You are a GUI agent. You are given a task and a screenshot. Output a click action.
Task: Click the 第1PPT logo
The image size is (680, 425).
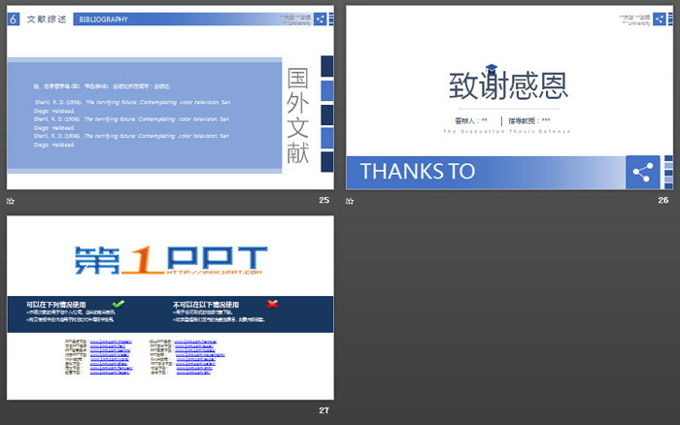(x=171, y=260)
